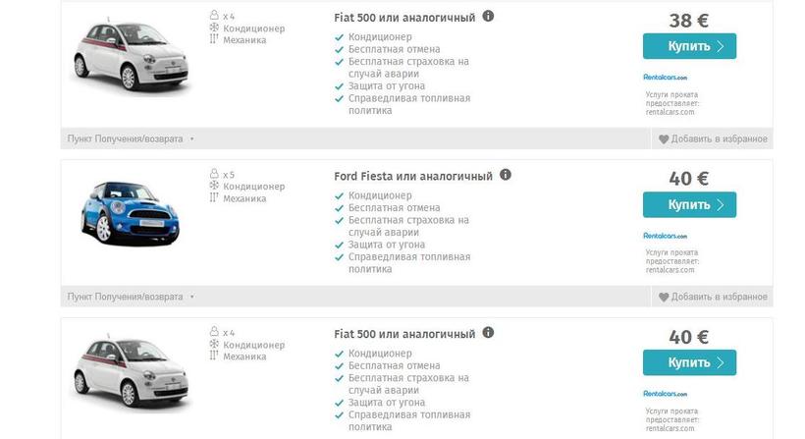
Task: Buy the bottom 40 € Fiat 500
Action: click(689, 362)
